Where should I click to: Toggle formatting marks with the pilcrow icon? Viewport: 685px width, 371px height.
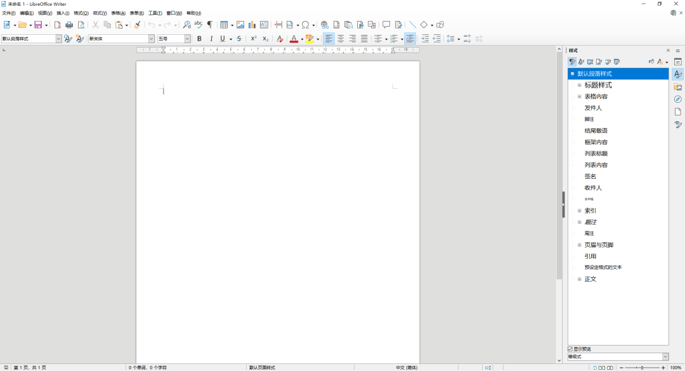tap(209, 25)
